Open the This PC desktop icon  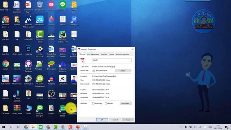tap(28, 110)
